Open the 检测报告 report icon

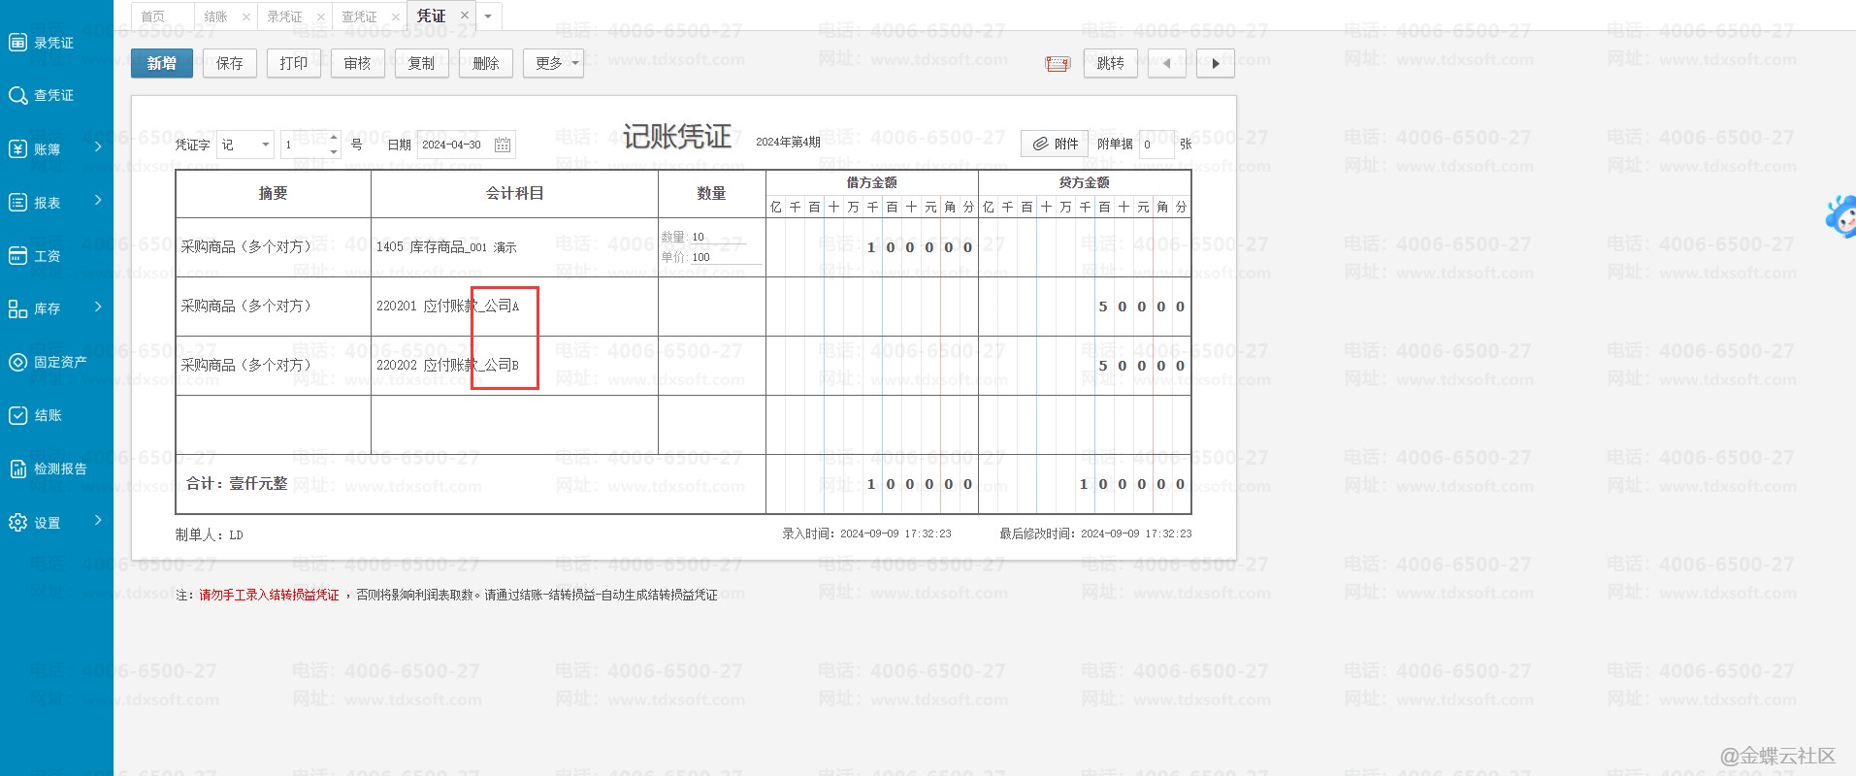coord(17,469)
